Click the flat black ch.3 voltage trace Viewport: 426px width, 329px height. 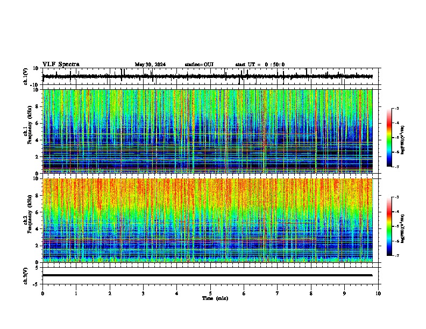pos(207,275)
